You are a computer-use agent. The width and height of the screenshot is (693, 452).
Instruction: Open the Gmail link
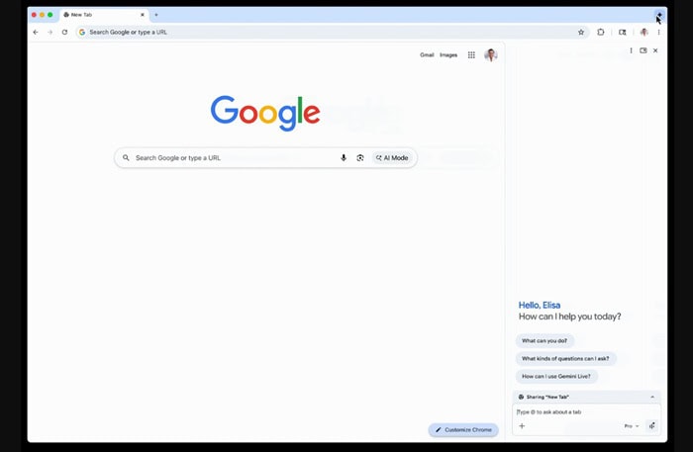pyautogui.click(x=427, y=55)
